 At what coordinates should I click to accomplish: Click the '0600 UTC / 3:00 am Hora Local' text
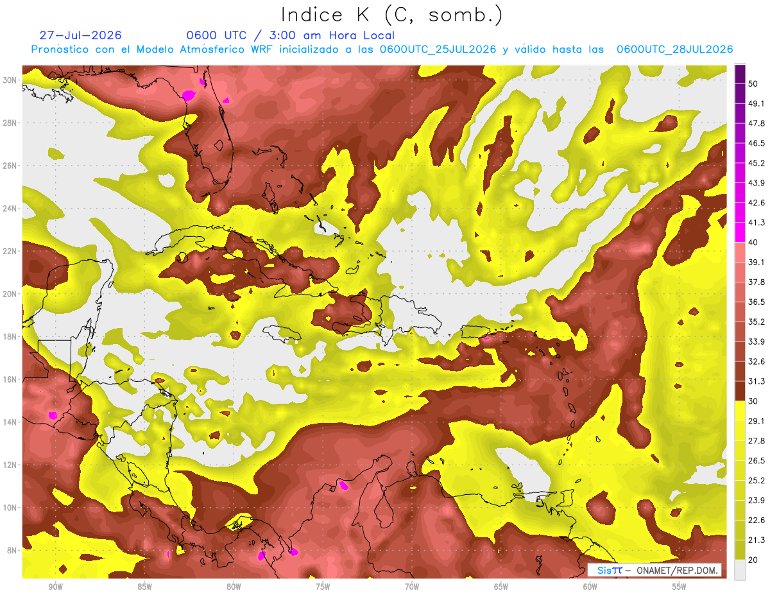click(290, 35)
